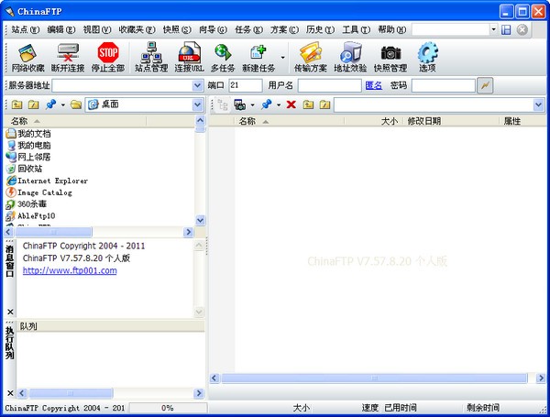Screen dimensions: 550x417
Task: Click the 新建任务 new task icon
Action: pos(258,58)
